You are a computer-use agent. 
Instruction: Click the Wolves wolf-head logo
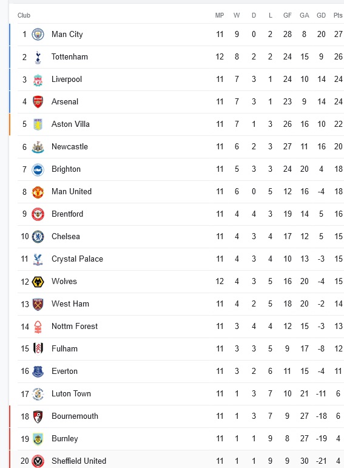point(38,282)
